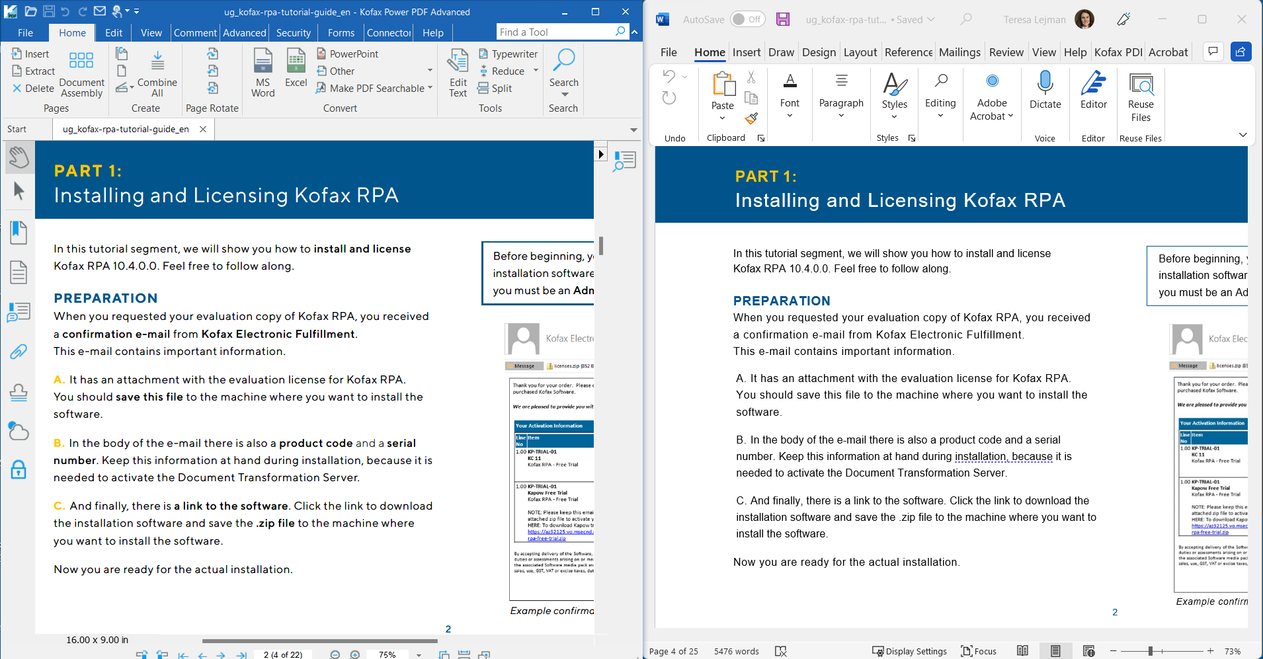Viewport: 1263px width, 659px height.
Task: Open the PDF zoom percentage dropdown
Action: click(x=419, y=655)
